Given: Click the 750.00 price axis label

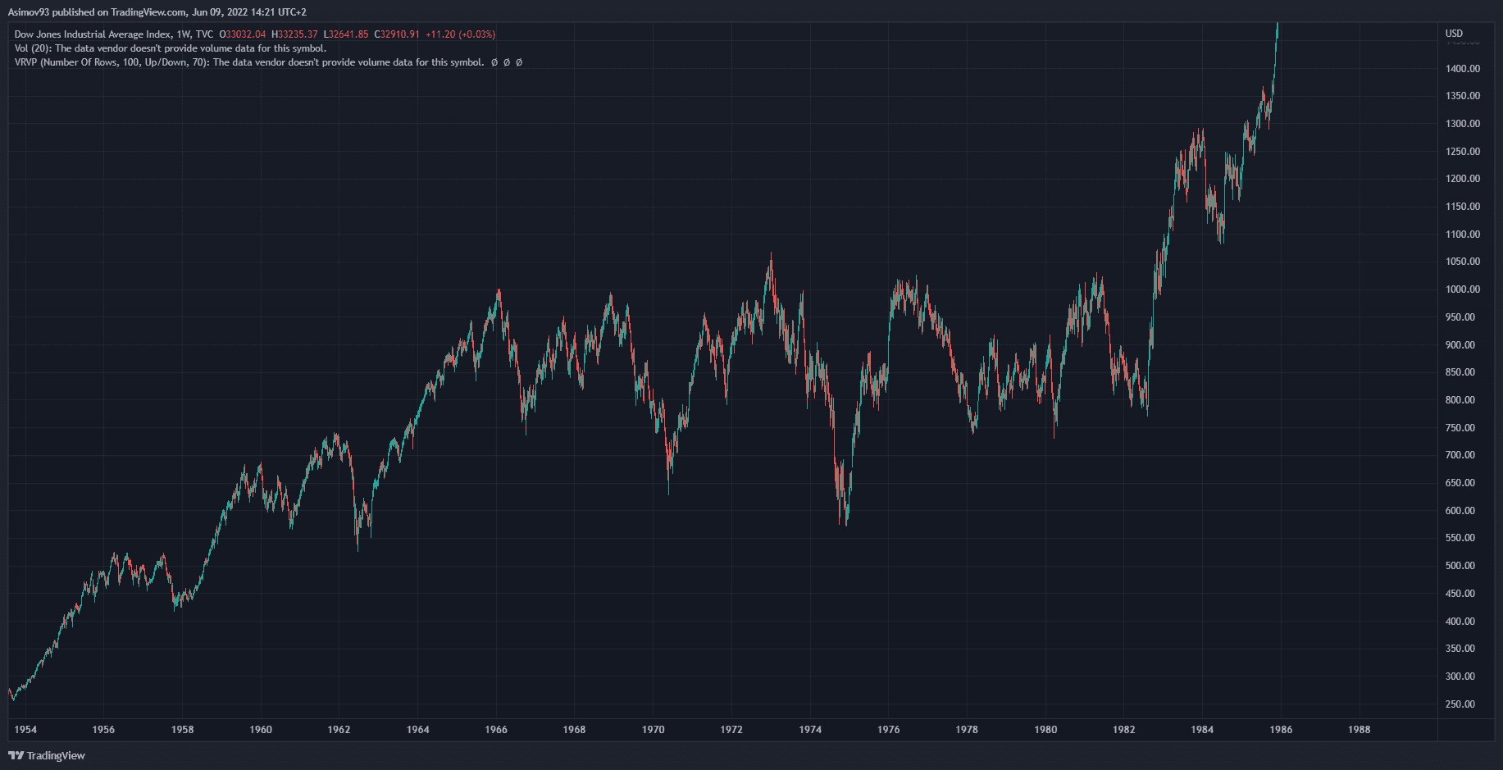Looking at the screenshot, I should (1460, 428).
